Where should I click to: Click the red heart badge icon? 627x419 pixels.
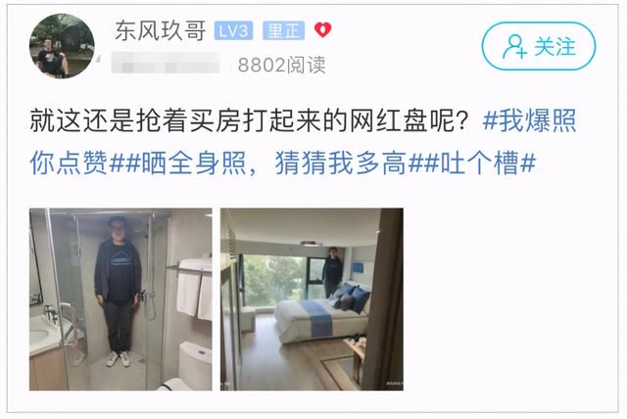tap(322, 29)
